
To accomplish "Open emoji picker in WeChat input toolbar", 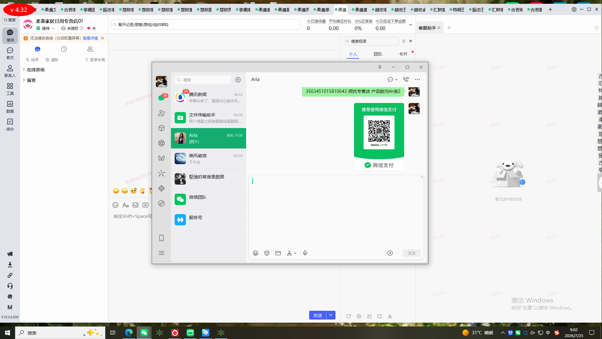I will click(256, 253).
